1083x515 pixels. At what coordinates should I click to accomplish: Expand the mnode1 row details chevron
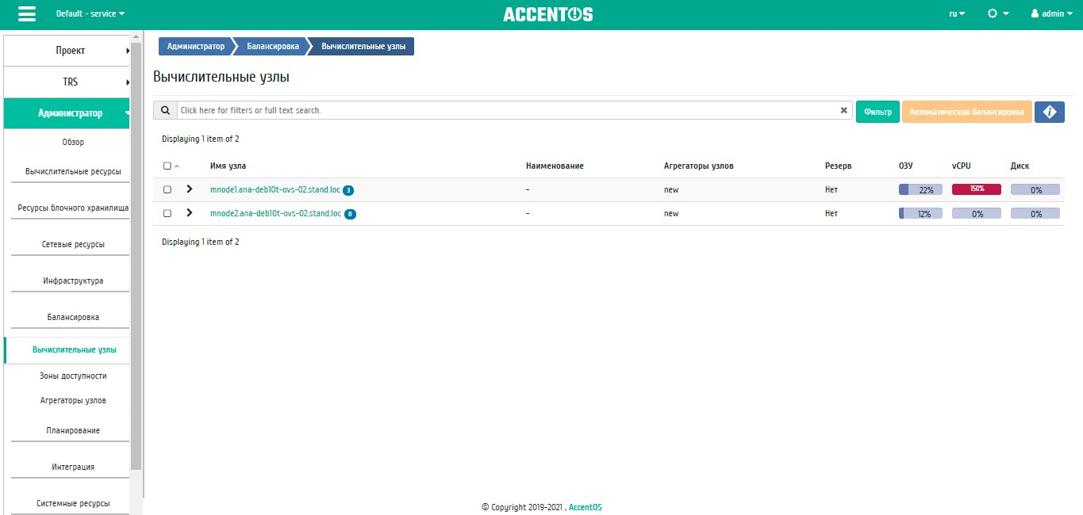[189, 189]
